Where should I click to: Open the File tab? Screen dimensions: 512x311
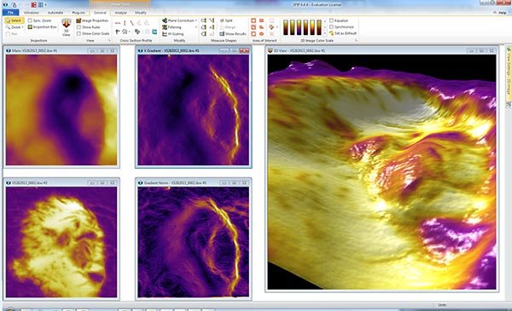pos(10,13)
